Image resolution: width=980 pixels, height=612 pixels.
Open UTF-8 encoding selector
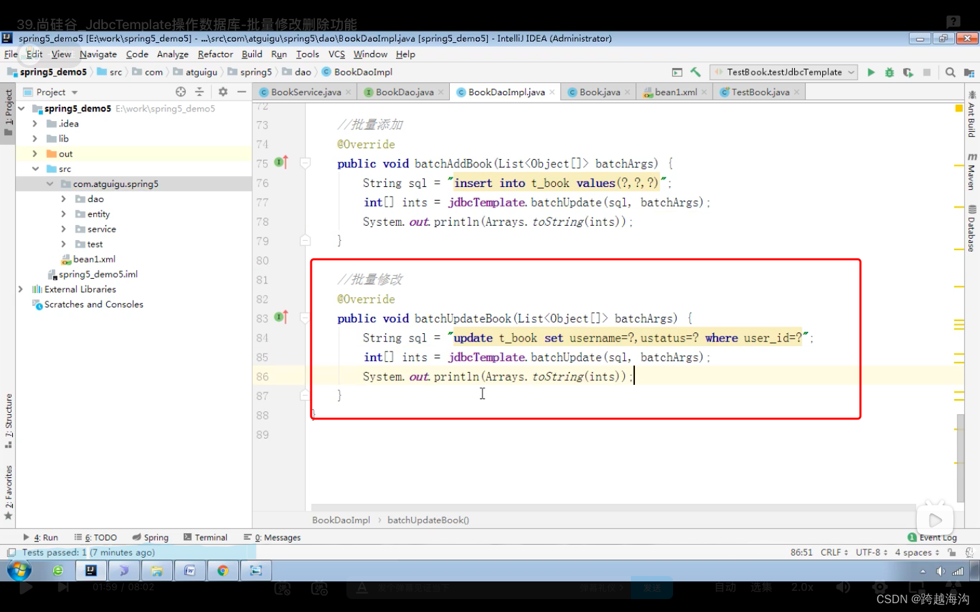pyautogui.click(x=872, y=552)
